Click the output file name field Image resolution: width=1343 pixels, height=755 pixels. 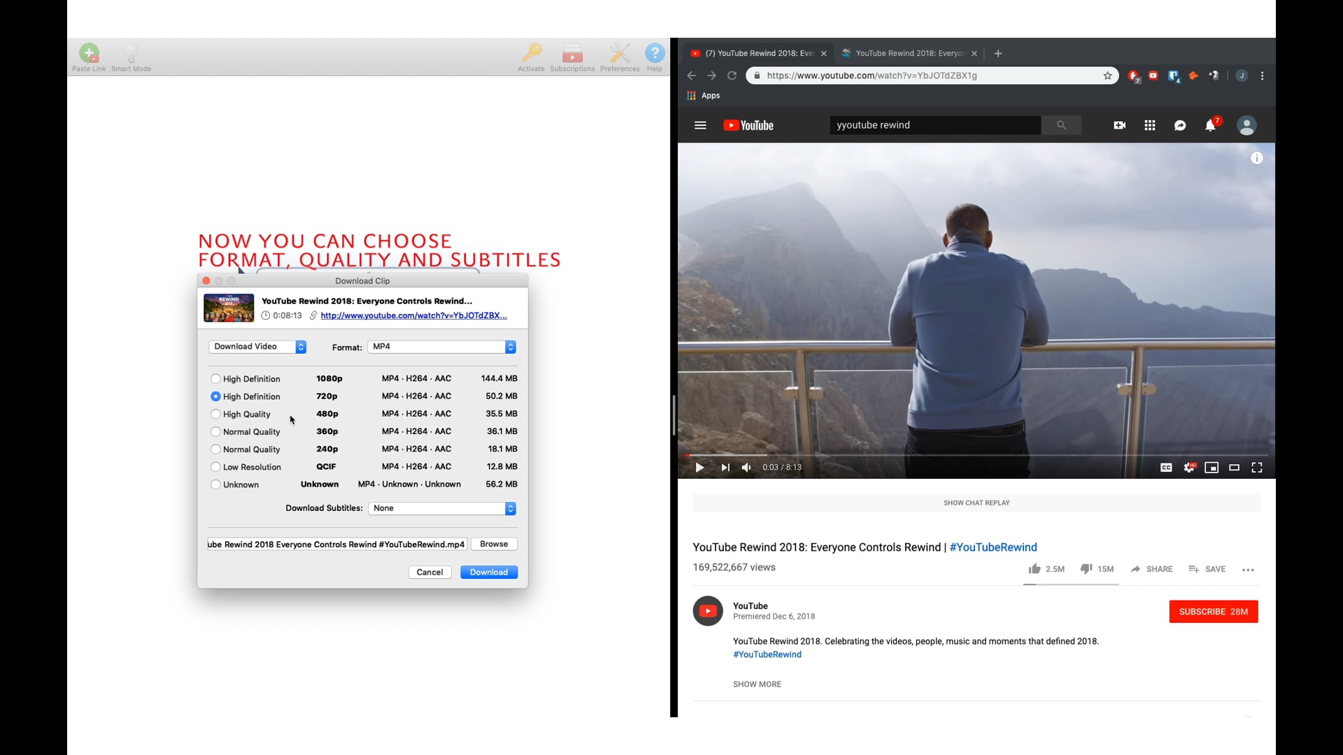point(337,544)
